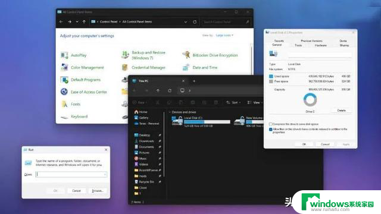The height and width of the screenshot is (214, 381).
Task: Click Local Disk (C:) usage bar
Action: pos(207,122)
